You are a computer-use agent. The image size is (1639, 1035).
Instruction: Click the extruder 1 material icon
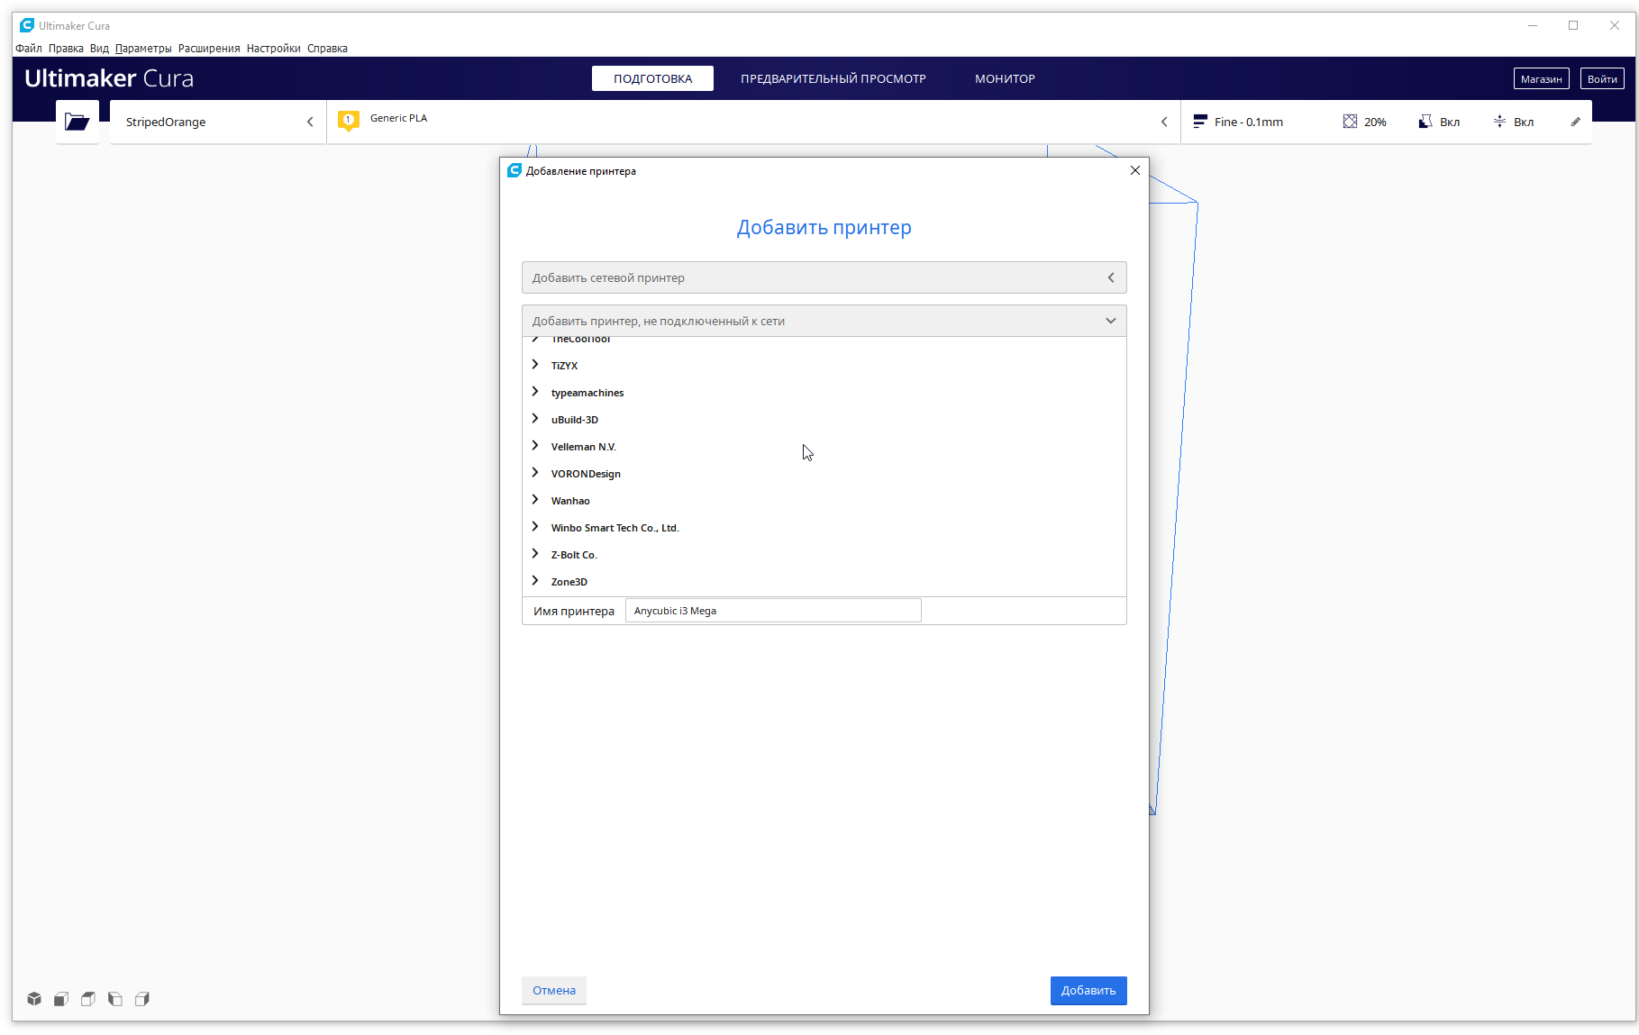pos(349,121)
